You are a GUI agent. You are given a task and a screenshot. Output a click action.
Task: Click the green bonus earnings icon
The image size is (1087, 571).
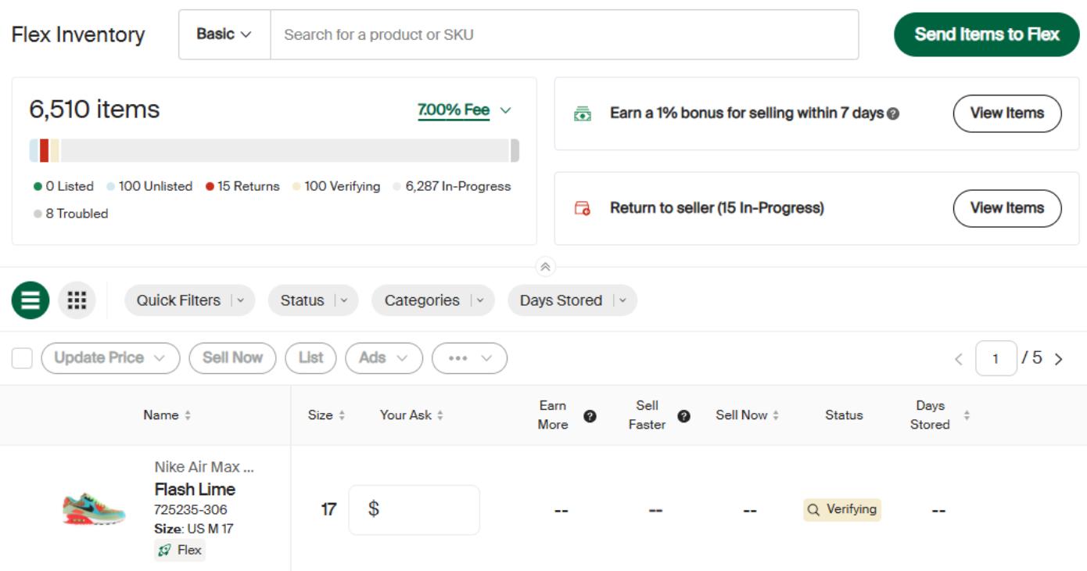point(583,113)
